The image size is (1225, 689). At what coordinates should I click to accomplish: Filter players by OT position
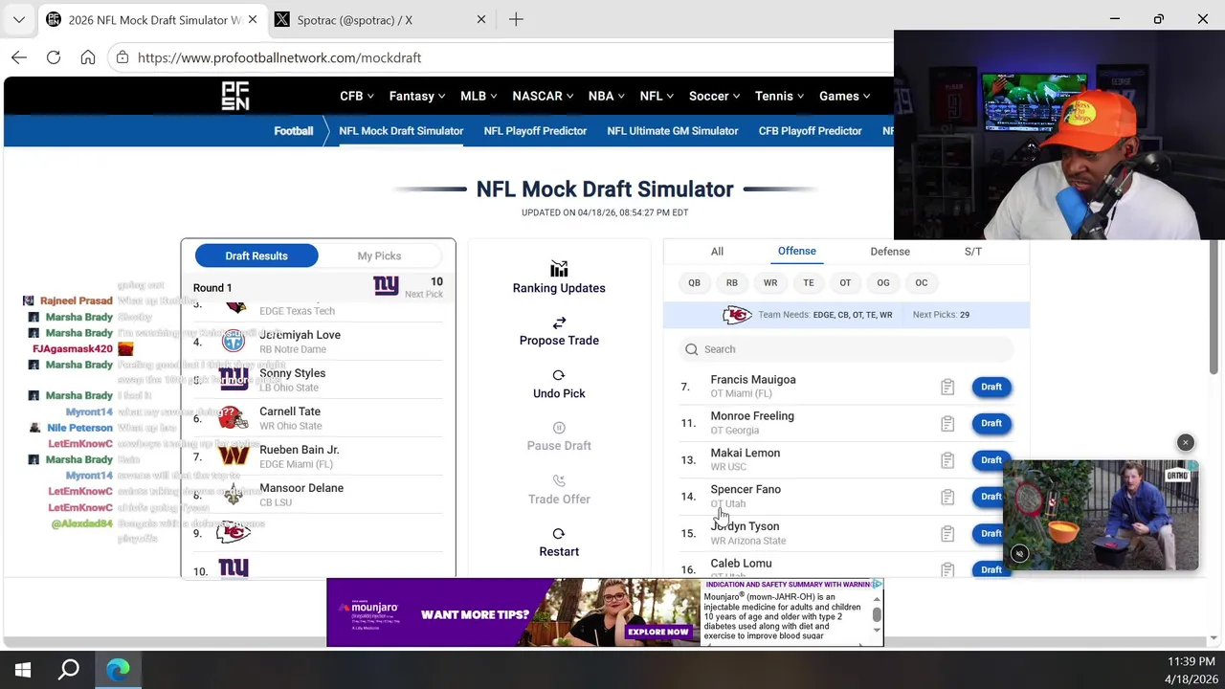[x=845, y=282]
